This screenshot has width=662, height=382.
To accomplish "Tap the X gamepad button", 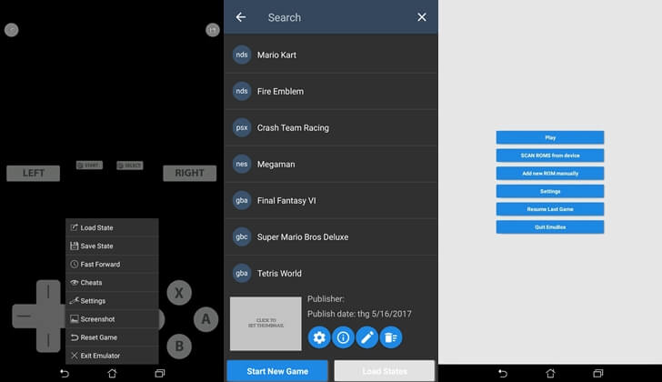I will coord(179,293).
